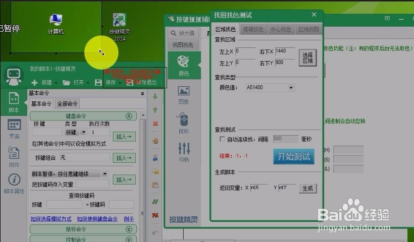Select the 颜色 palette icon in 抓抓
Image resolution: width=414 pixels, height=242 pixels.
(x=183, y=65)
